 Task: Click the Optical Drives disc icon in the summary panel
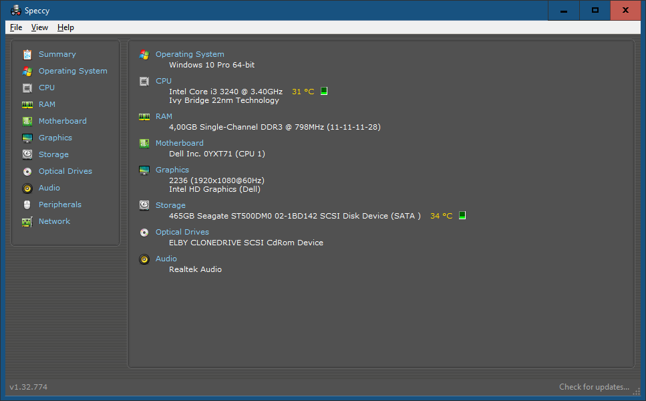coord(144,233)
